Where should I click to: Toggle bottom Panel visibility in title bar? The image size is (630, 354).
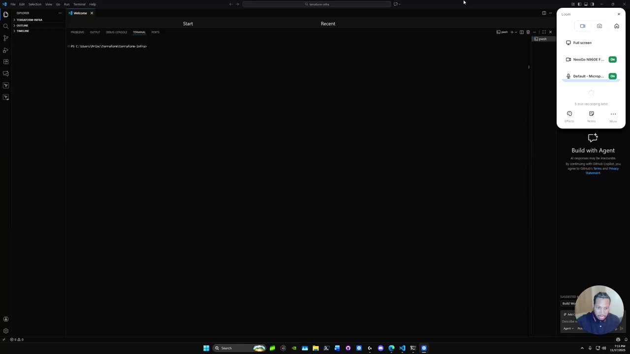tap(586, 4)
